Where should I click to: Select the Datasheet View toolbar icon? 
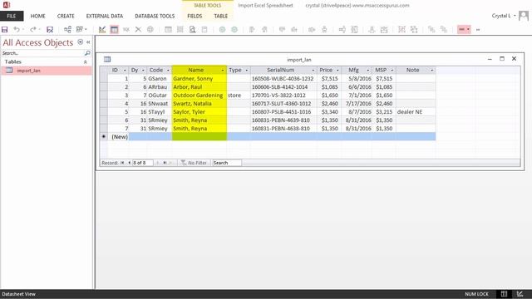coord(115,30)
